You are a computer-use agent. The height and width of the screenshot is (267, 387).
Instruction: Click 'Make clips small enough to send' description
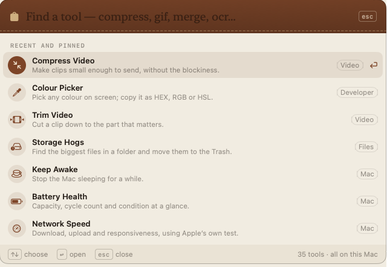126,70
